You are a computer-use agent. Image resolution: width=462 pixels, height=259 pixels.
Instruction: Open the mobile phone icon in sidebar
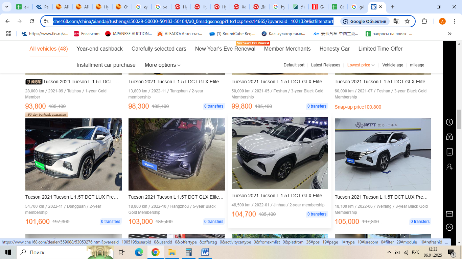(x=449, y=152)
